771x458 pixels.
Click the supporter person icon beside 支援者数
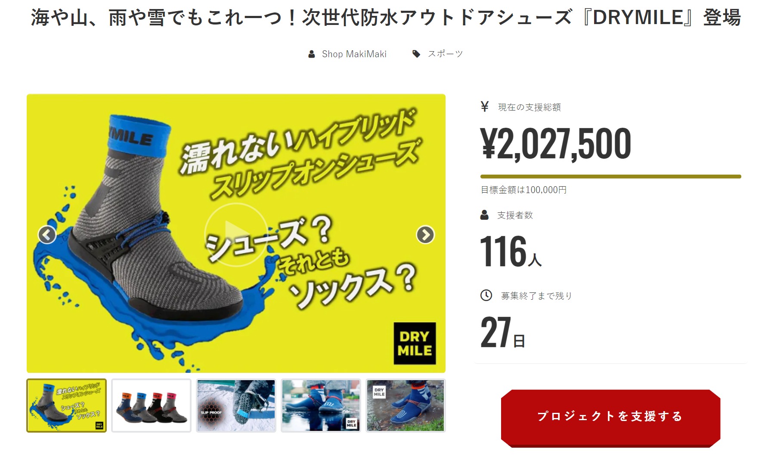click(484, 215)
